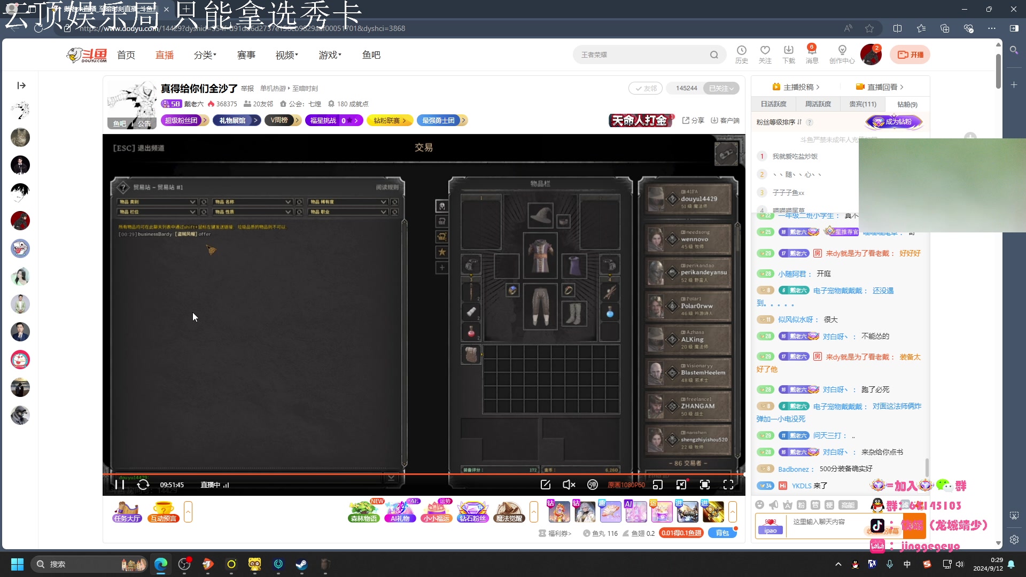Expand the 视频 navigation menu
Image resolution: width=1026 pixels, height=577 pixels.
(286, 55)
